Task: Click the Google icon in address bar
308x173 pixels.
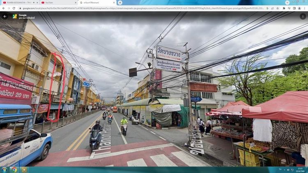Action: [267, 8]
